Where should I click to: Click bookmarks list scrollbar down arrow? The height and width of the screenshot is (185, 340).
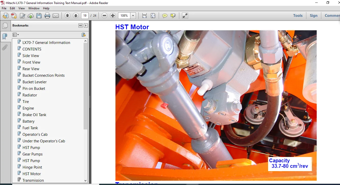pyautogui.click(x=86, y=180)
